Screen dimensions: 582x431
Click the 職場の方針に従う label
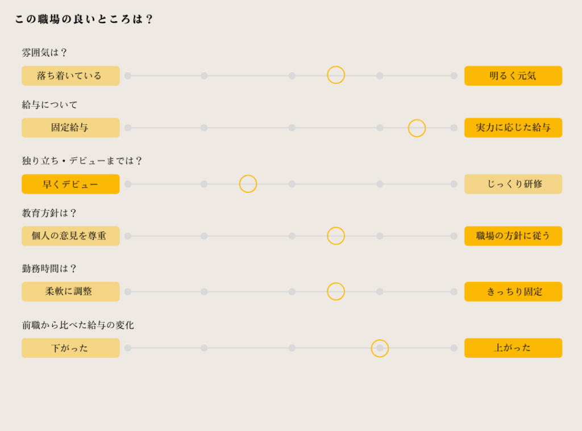513,236
